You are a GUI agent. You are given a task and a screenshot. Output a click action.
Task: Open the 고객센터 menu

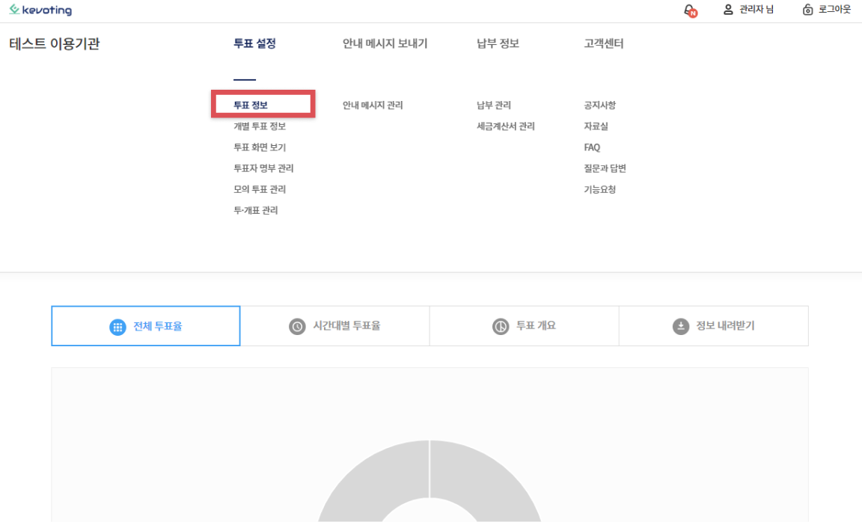point(603,44)
